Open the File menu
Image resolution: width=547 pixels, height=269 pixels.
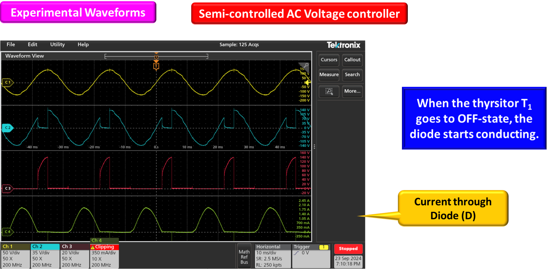tap(11, 45)
